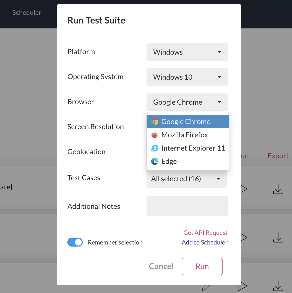Viewport: 292px width, 293px height.
Task: Open Test Cases All selected dropdown
Action: click(x=187, y=179)
